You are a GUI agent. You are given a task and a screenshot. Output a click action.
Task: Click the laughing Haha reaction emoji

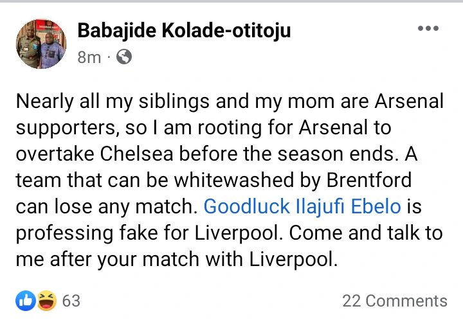(x=47, y=300)
